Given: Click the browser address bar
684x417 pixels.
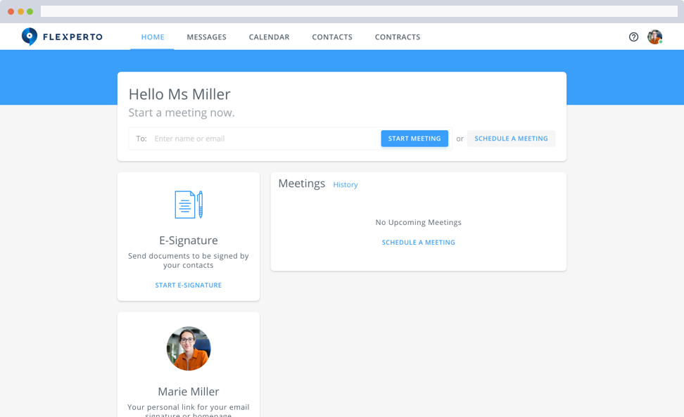Looking at the screenshot, I should tap(359, 11).
